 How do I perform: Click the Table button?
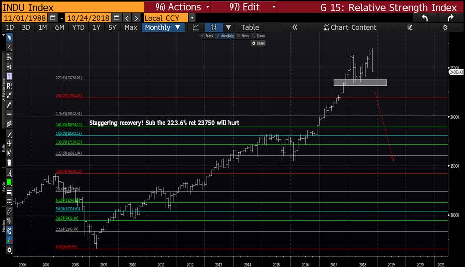pos(250,28)
